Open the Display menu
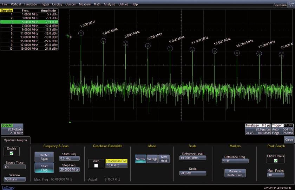This screenshot has width=295, height=190. 57,4
